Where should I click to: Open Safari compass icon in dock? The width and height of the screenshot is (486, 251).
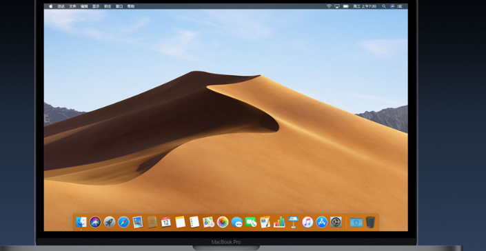tap(123, 222)
